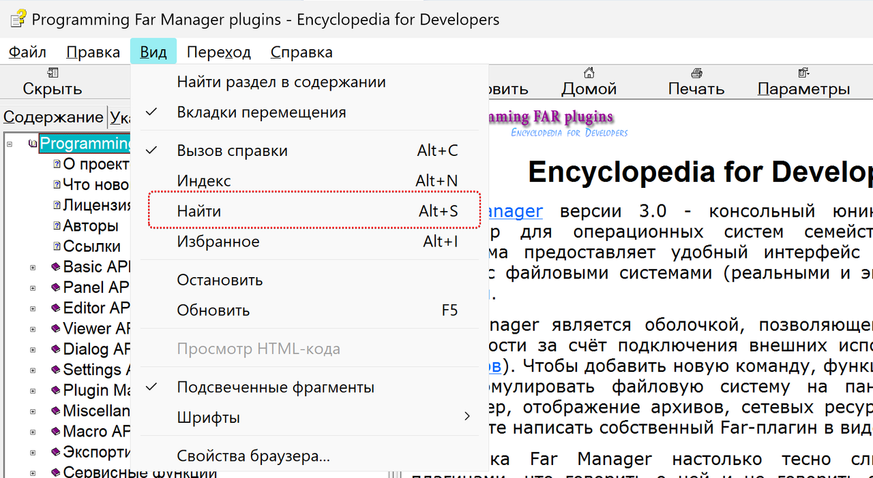Viewport: 873px width, 478px height.
Task: Click the Печать printer icon
Action: tap(696, 73)
